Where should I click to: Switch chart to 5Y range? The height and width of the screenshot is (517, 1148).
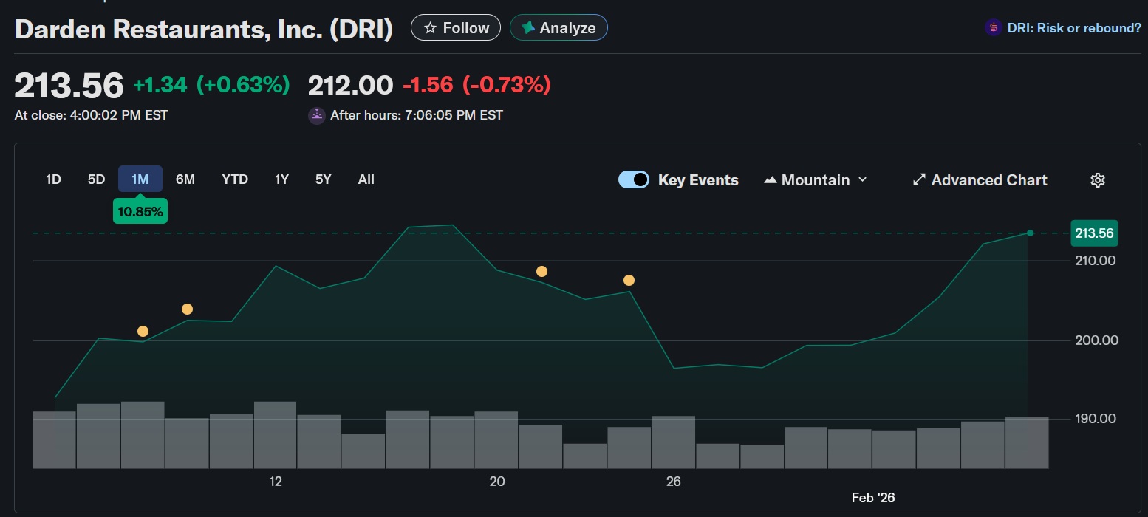pyautogui.click(x=323, y=179)
